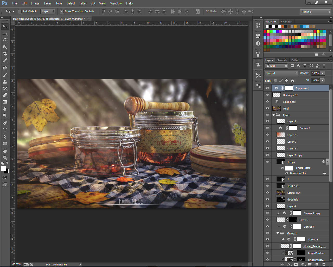
Task: Select the History Brush tool
Action: pyautogui.click(x=5, y=88)
